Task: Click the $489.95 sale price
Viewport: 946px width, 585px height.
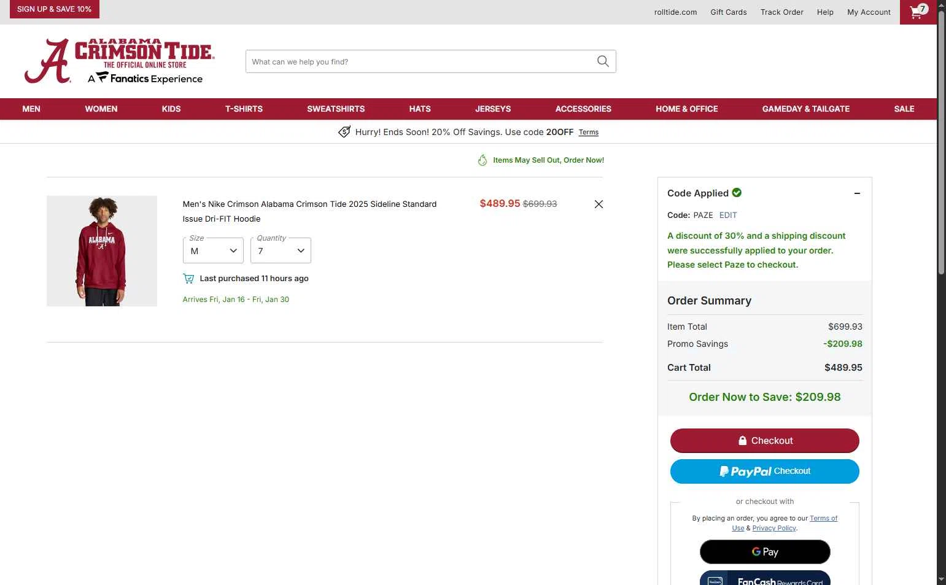Action: pyautogui.click(x=500, y=204)
